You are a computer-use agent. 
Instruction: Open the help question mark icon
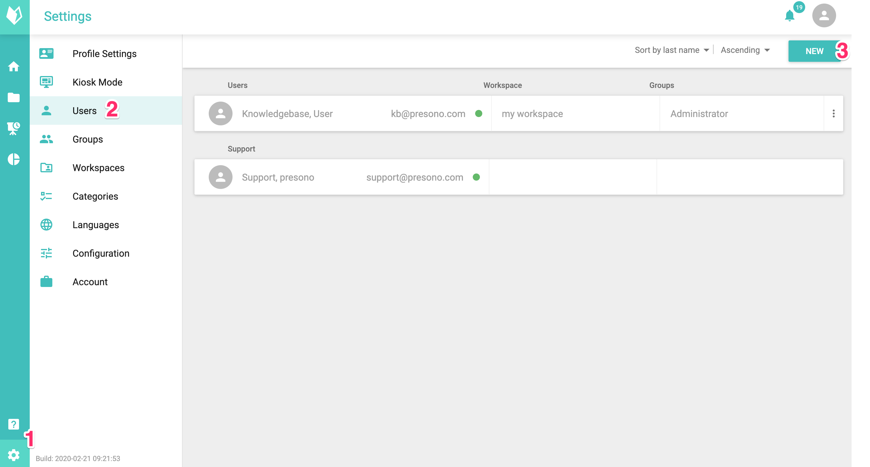point(13,424)
